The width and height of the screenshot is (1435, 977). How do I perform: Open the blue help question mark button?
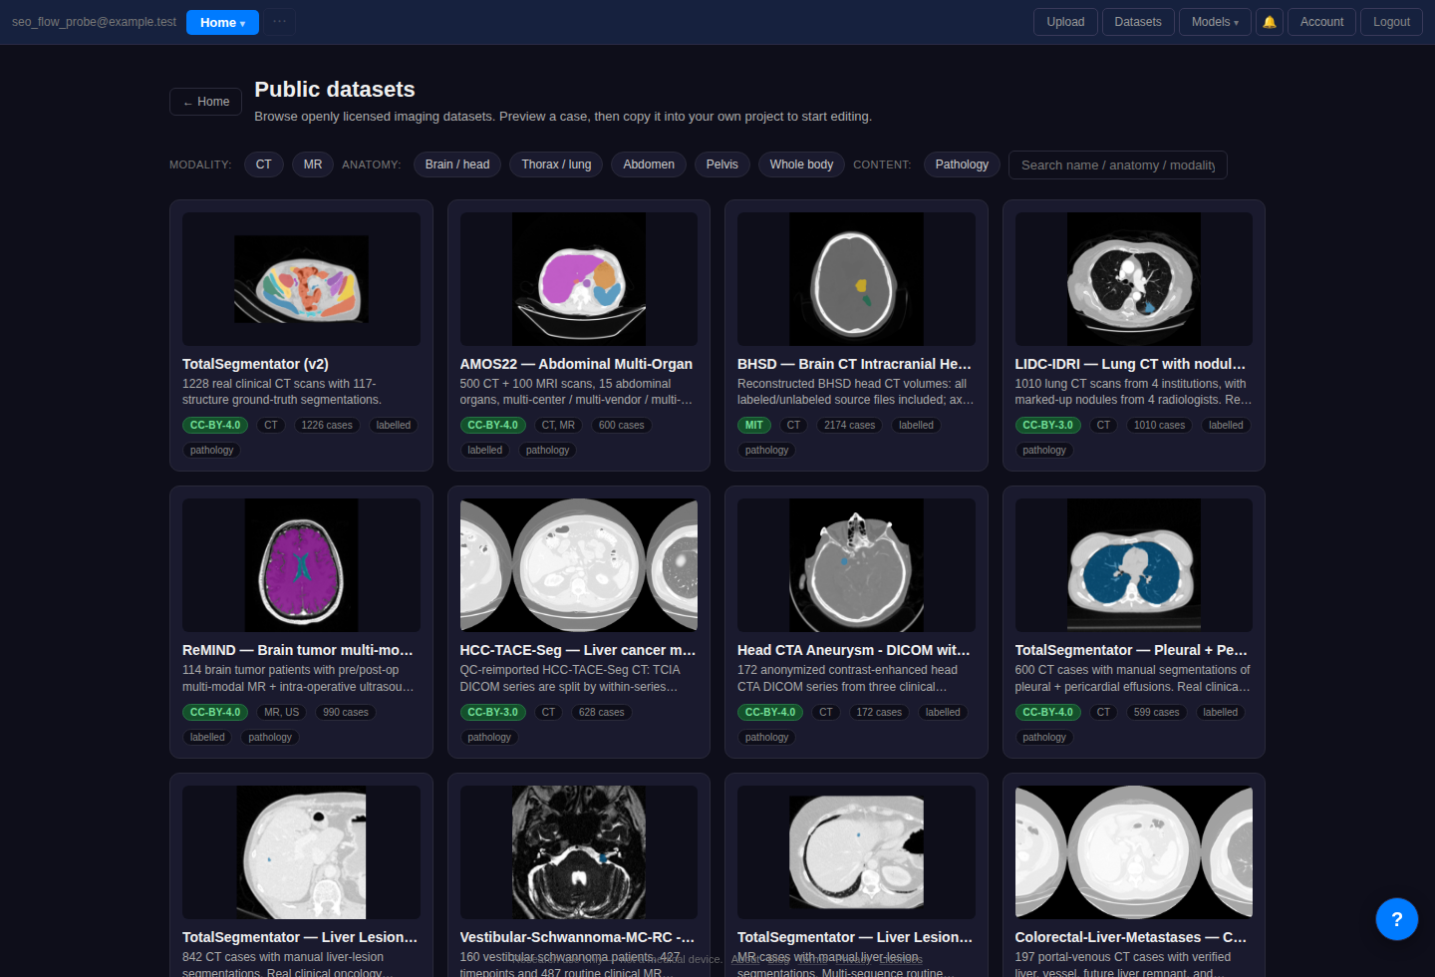(1396, 919)
